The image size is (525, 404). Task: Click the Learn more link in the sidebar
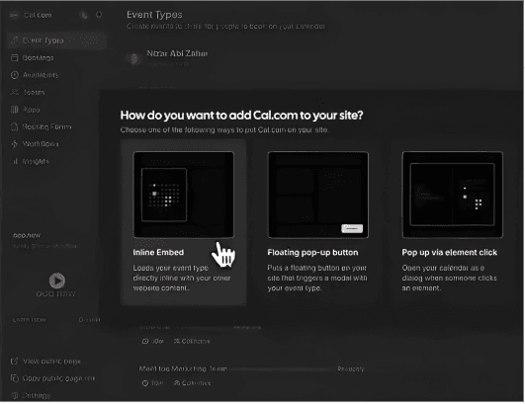click(29, 320)
